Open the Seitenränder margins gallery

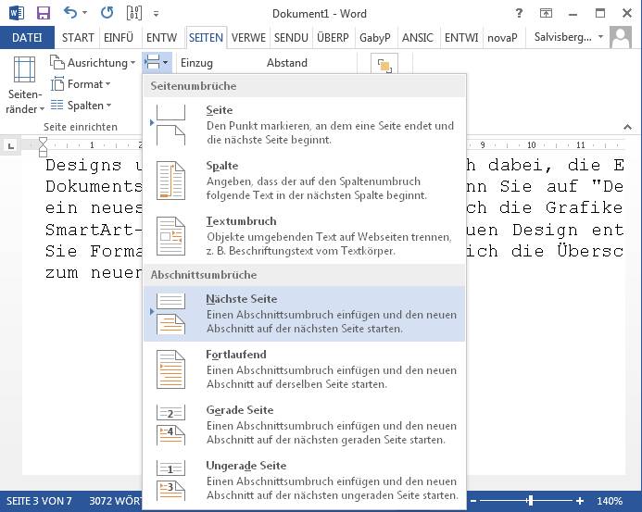25,85
